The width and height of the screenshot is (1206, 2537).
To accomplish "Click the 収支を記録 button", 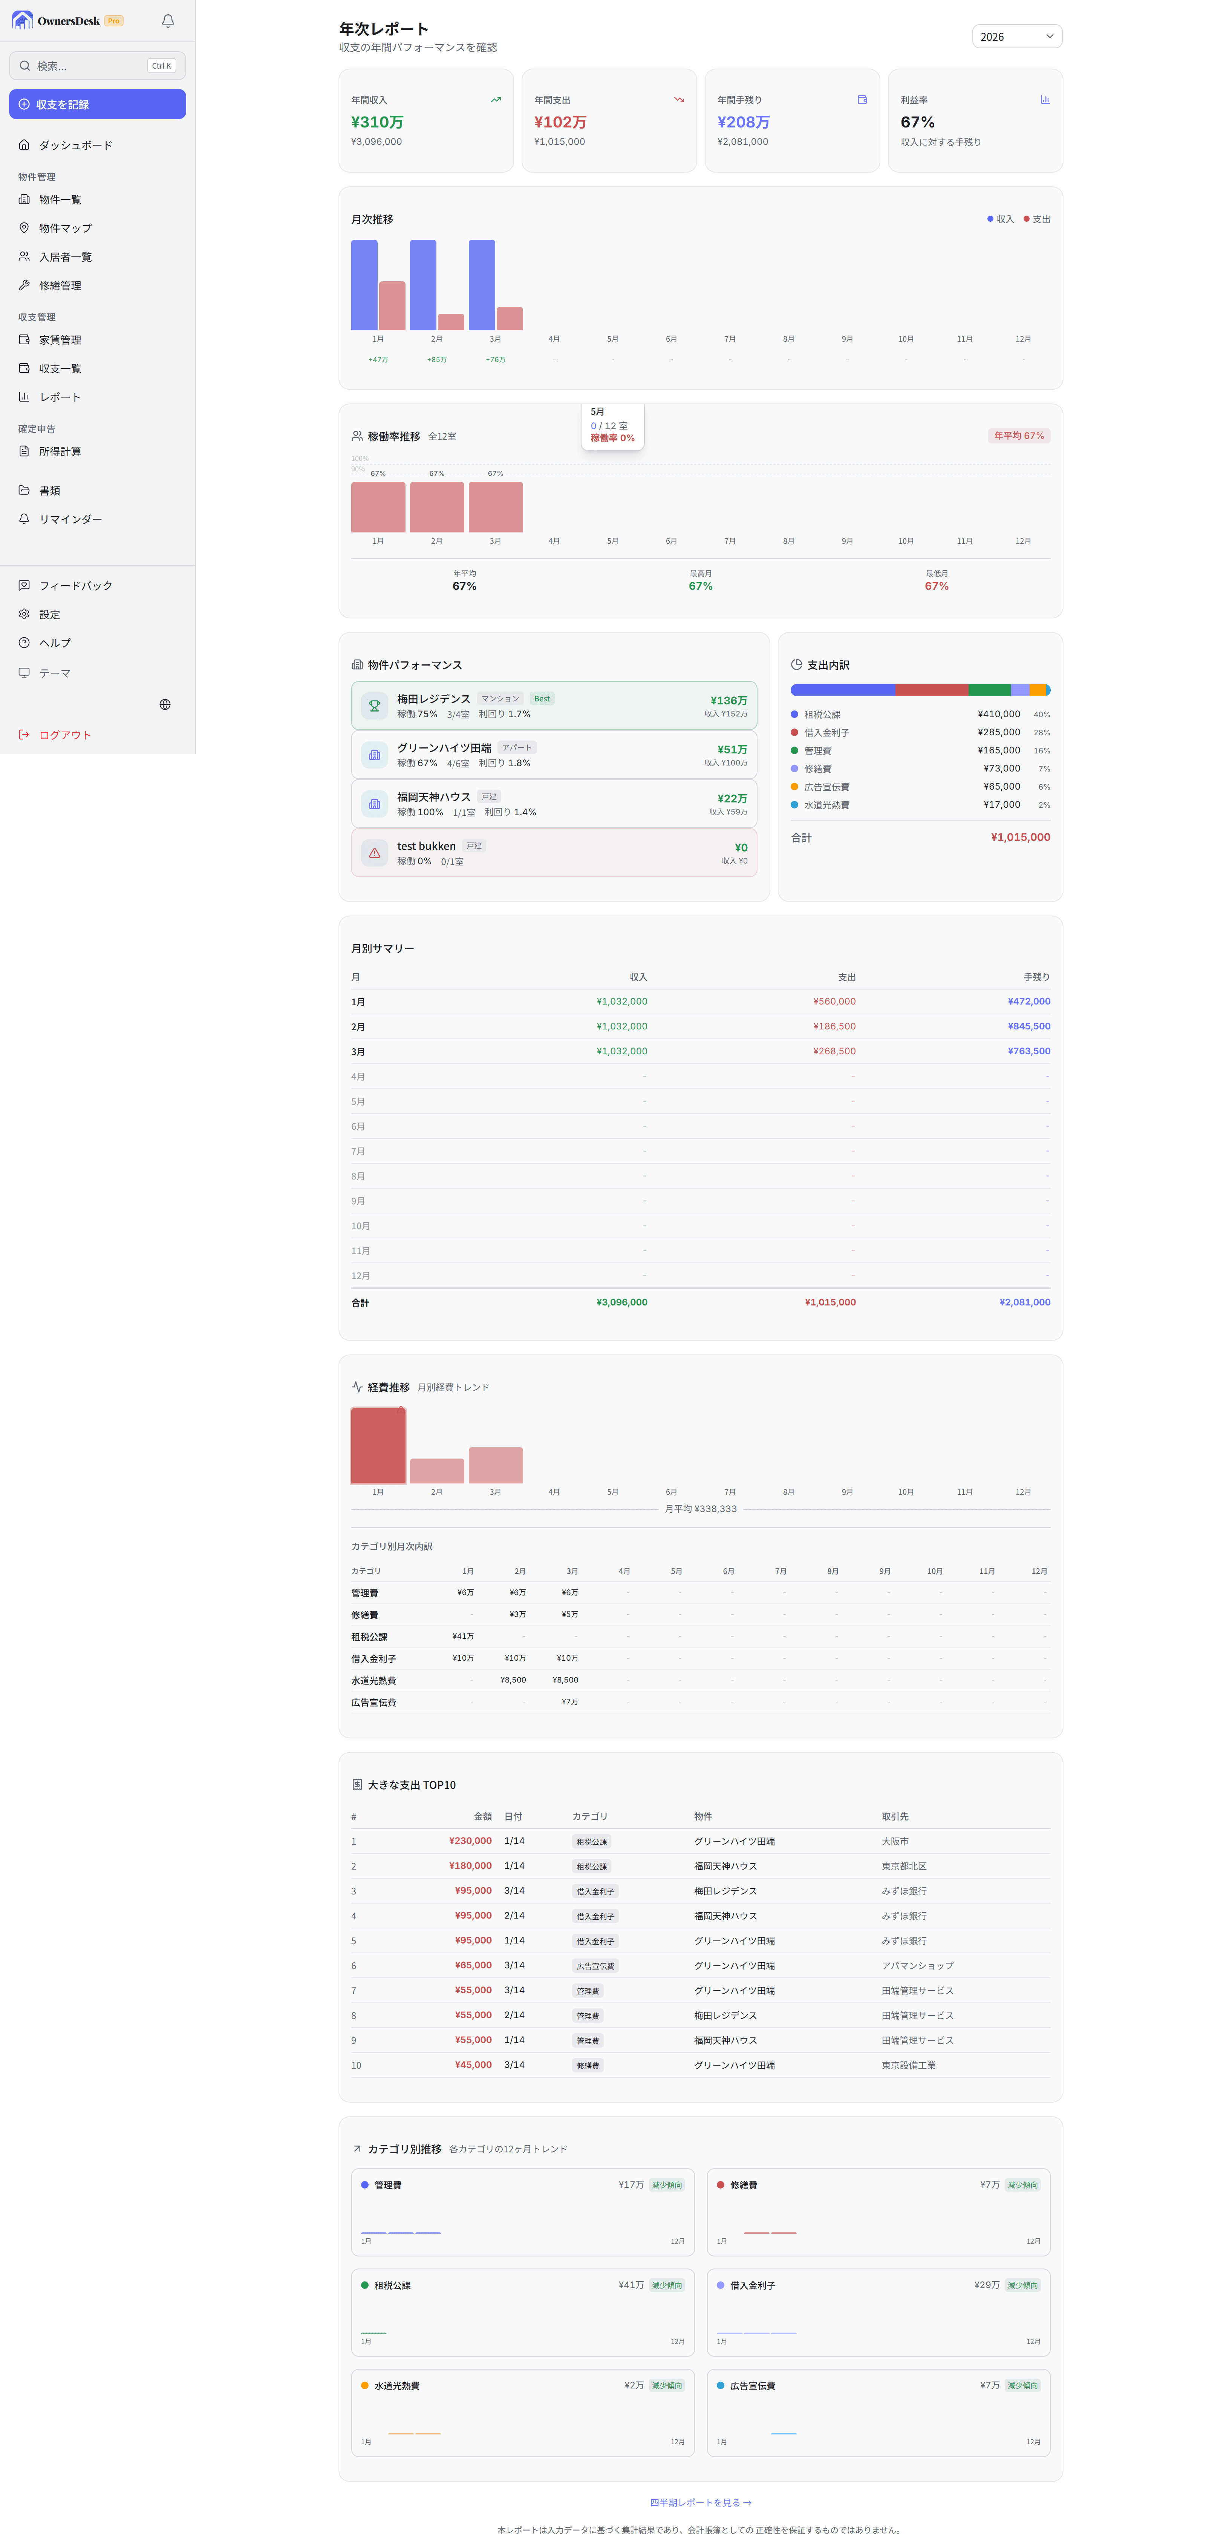I will click(x=98, y=104).
